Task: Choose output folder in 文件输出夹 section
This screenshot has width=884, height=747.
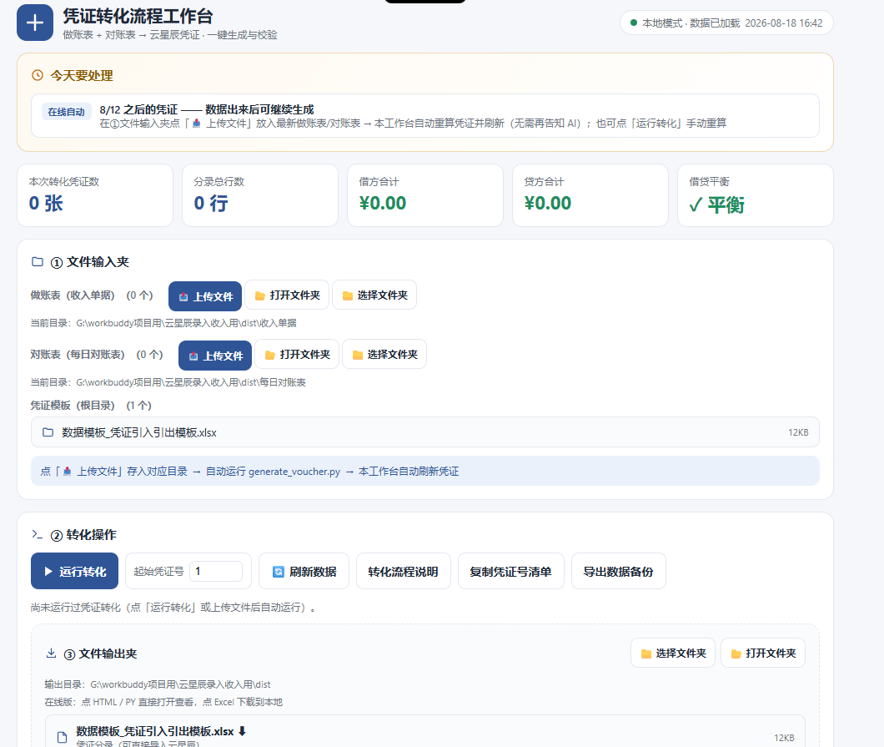Action: (672, 653)
